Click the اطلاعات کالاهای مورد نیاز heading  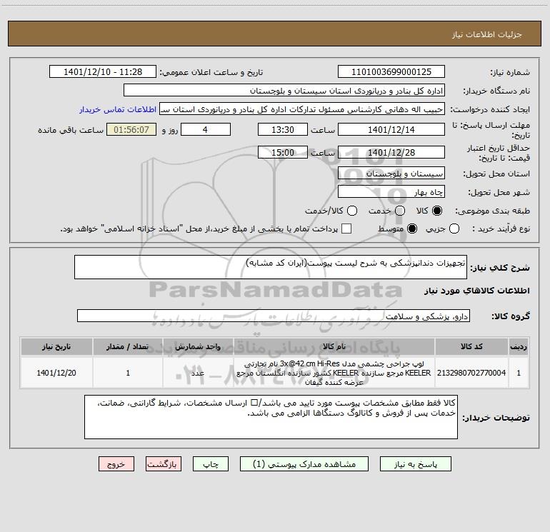point(476,291)
